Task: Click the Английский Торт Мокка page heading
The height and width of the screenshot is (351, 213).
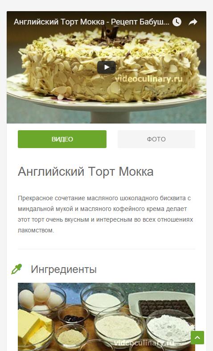Action: click(86, 172)
